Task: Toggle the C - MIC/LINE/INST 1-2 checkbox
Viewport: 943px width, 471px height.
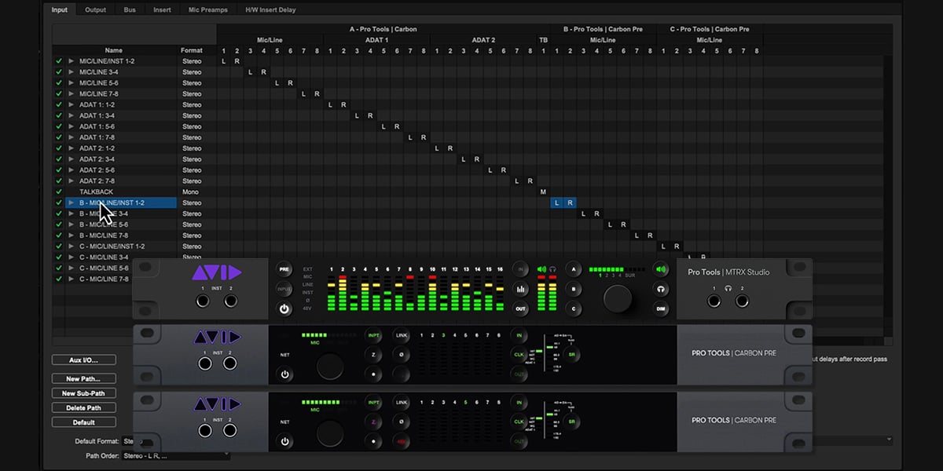Action: point(58,246)
